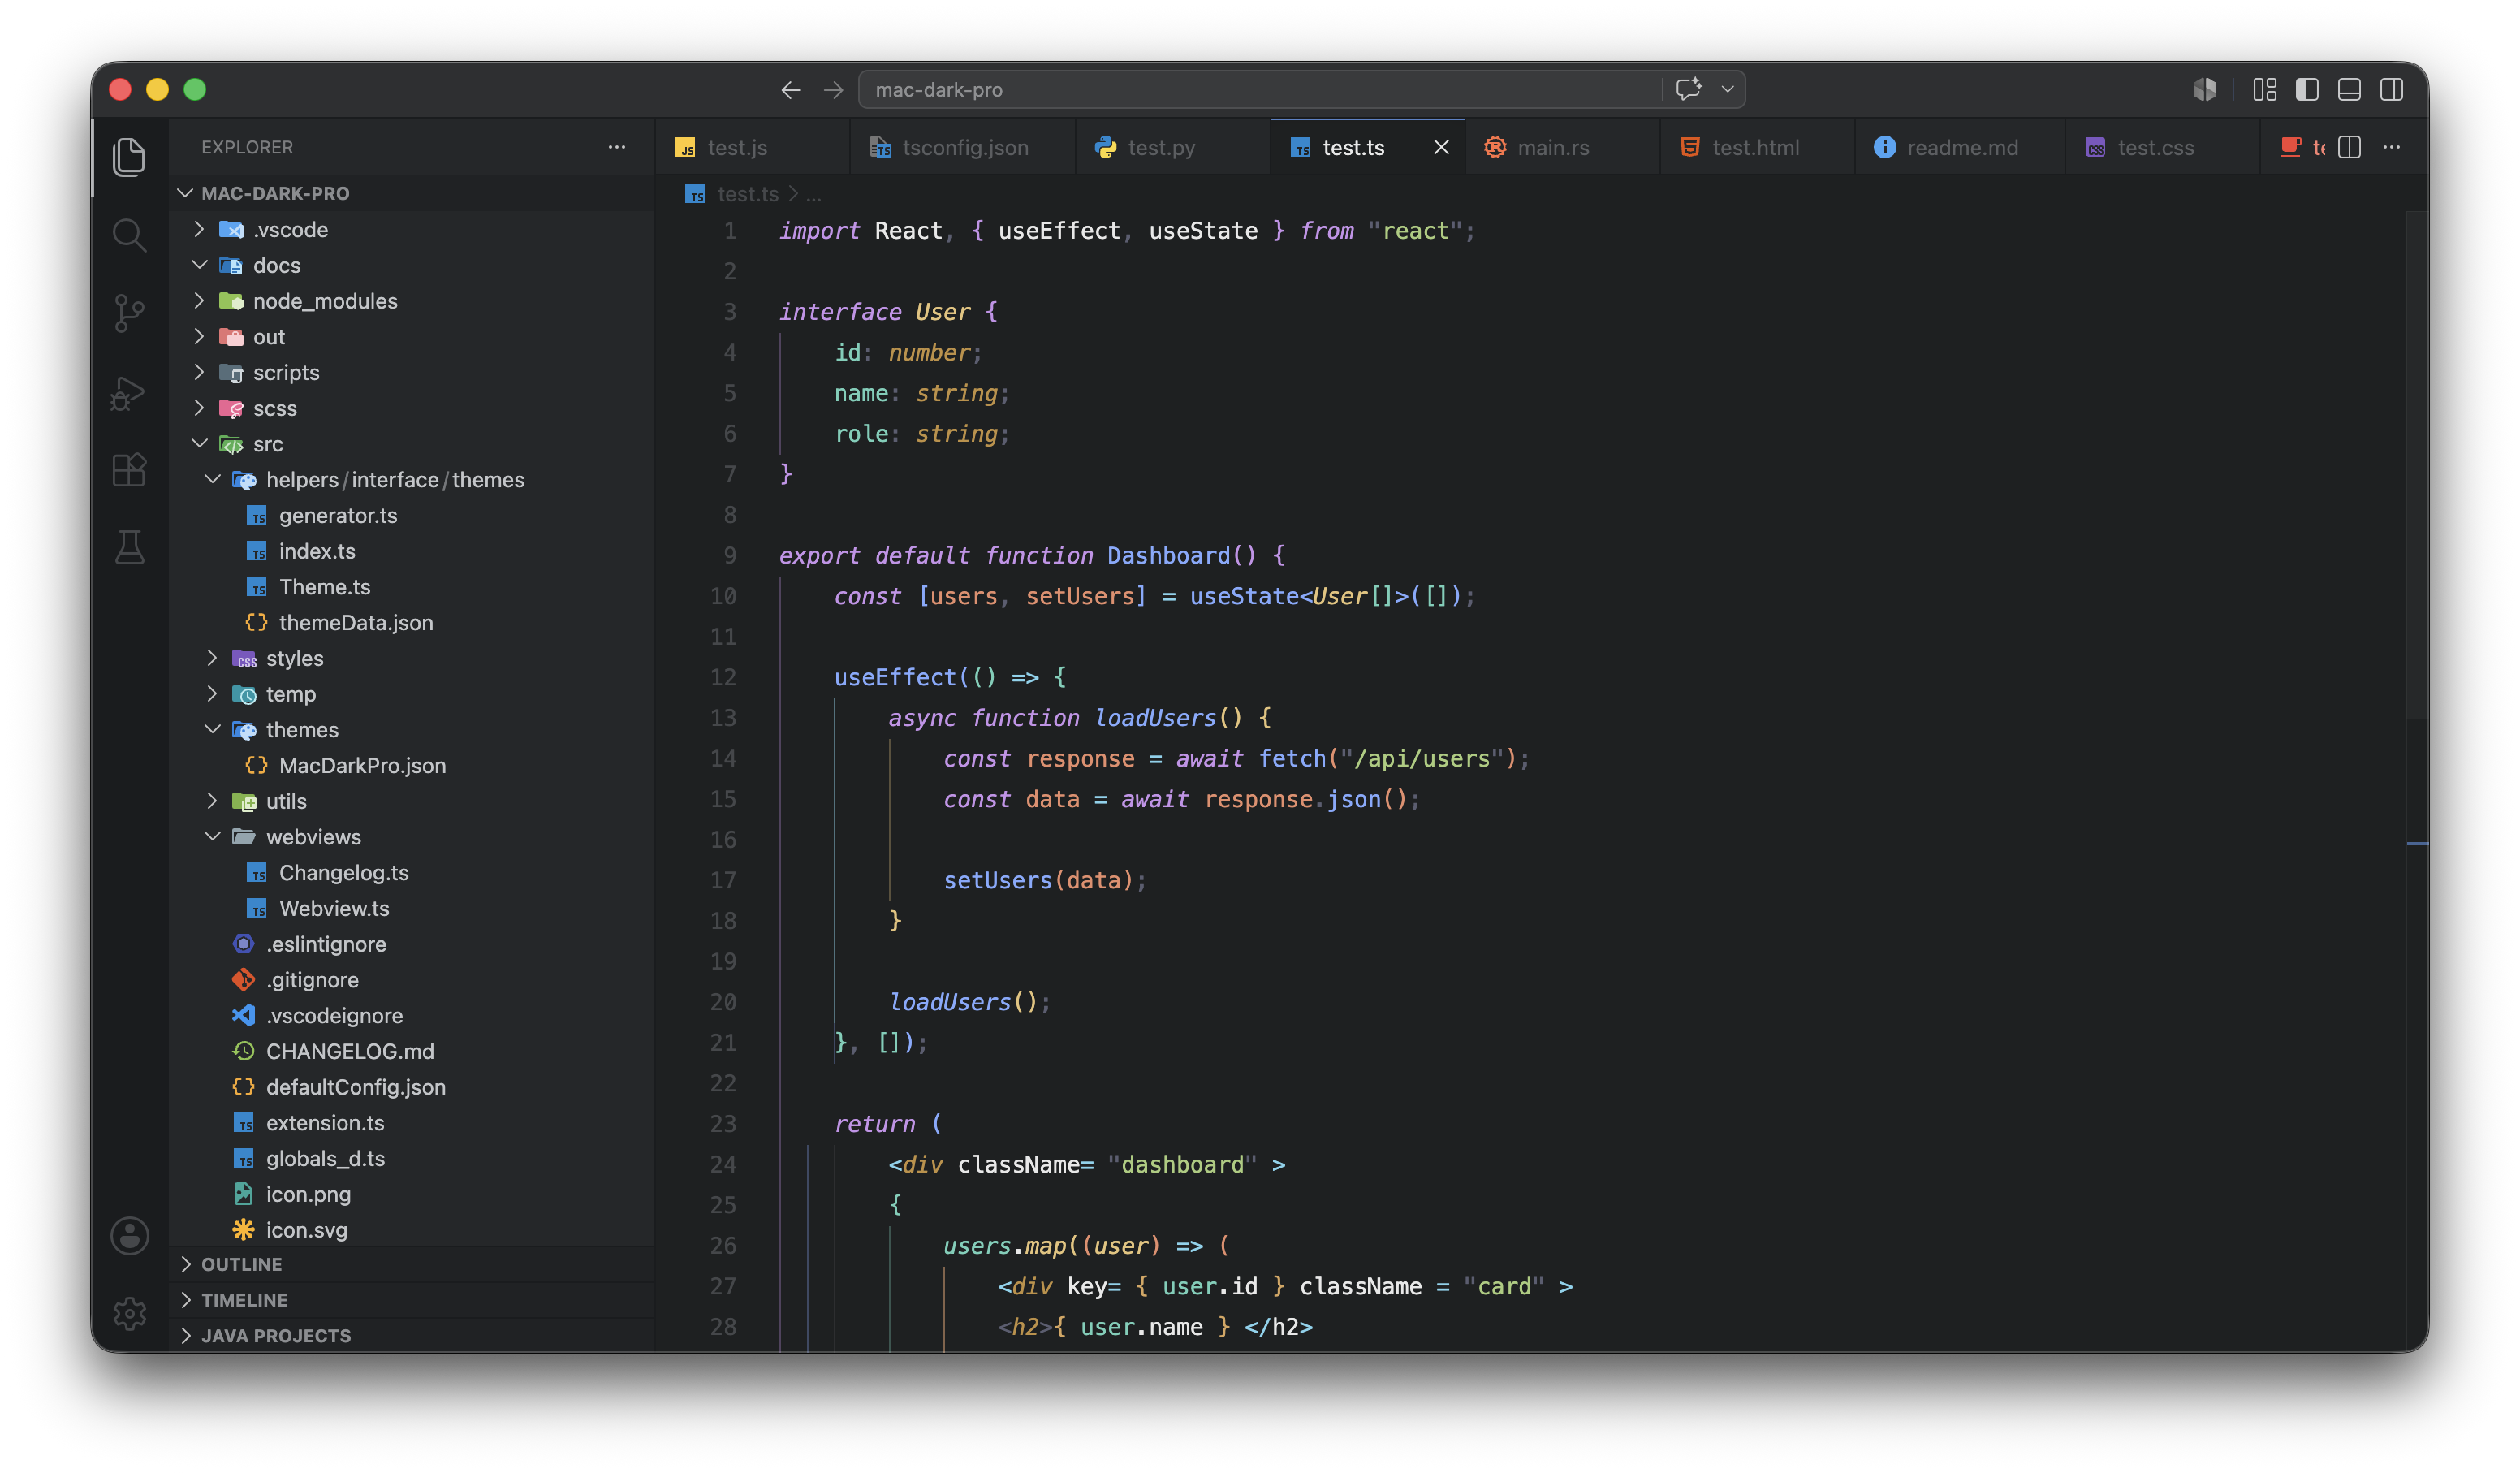Viewport: 2520px width, 1473px height.
Task: Collapse the src folder
Action: pos(199,443)
